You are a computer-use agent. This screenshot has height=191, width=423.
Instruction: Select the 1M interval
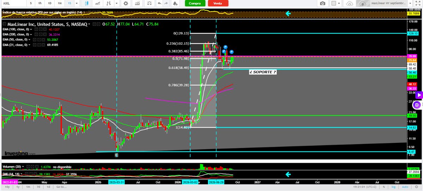[60, 3]
